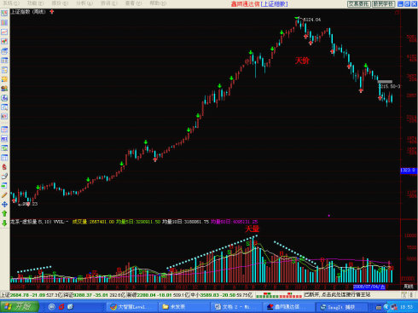Click the green down arrow sidebar icon
The height and width of the screenshot is (313, 418).
4,223
